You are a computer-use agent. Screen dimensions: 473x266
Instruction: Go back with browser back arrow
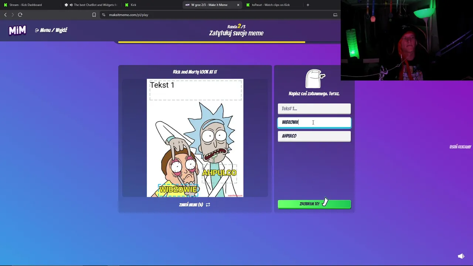pyautogui.click(x=5, y=15)
